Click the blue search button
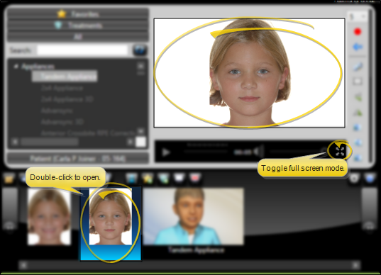 coord(140,50)
